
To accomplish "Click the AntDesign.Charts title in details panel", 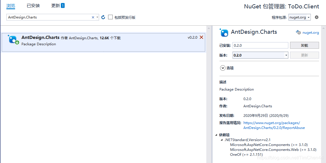I will tap(254, 32).
